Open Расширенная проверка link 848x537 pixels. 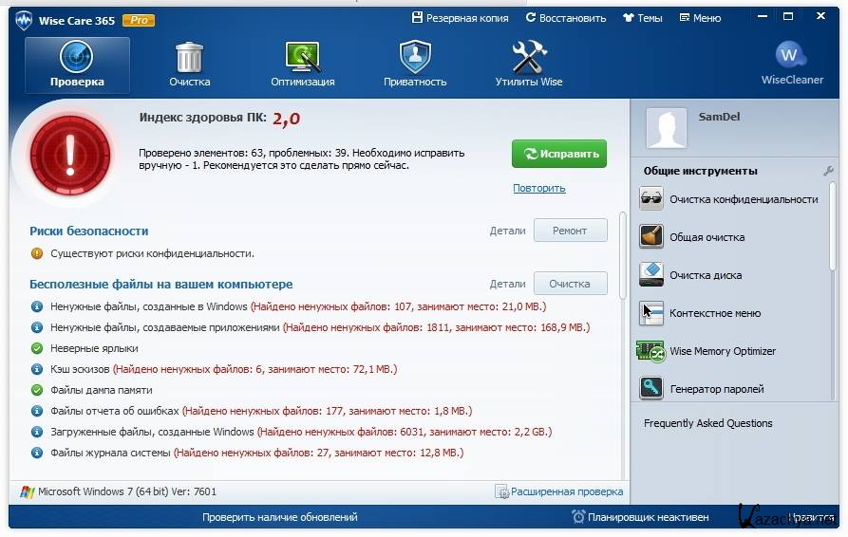click(x=559, y=491)
